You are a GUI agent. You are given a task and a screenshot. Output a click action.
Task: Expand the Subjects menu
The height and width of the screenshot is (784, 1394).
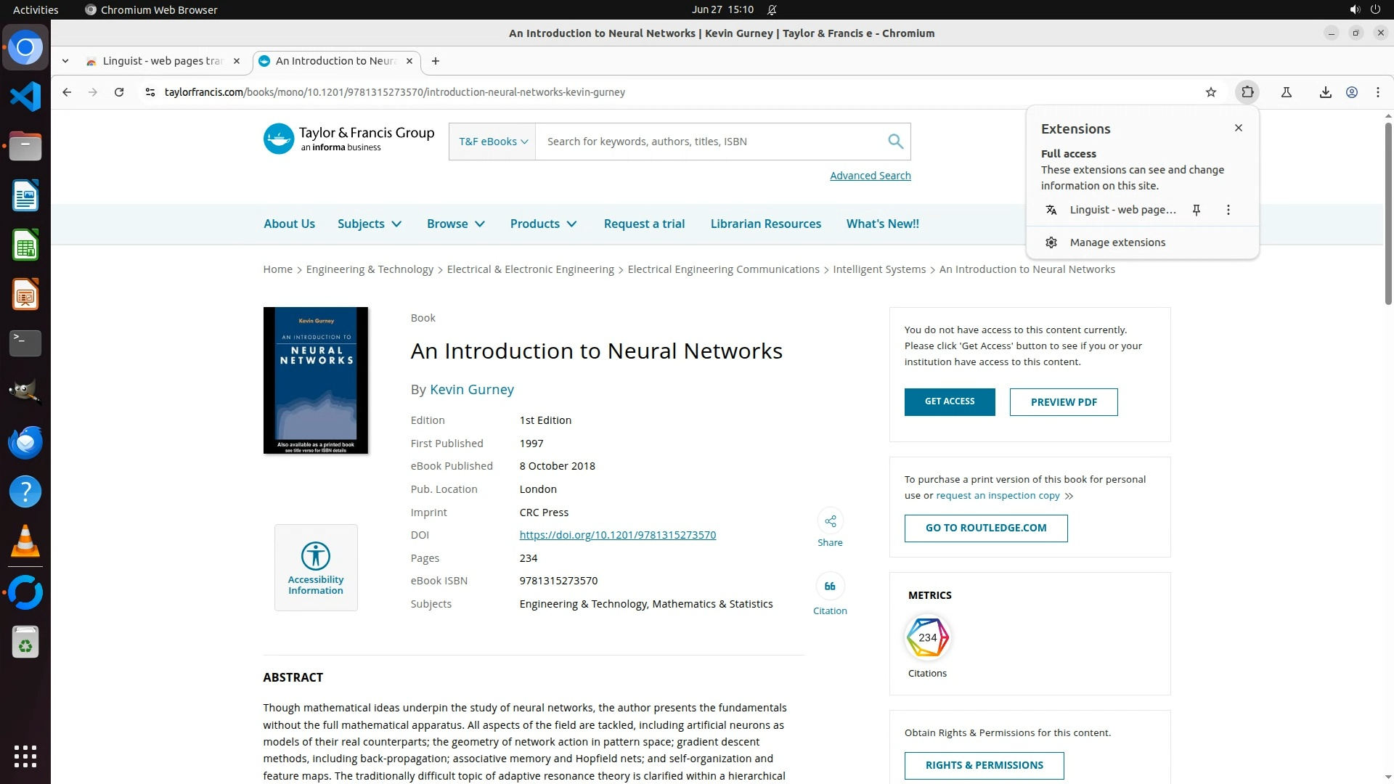point(369,224)
